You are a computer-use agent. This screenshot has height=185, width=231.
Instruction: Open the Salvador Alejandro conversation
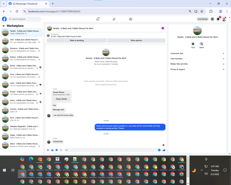22,128
